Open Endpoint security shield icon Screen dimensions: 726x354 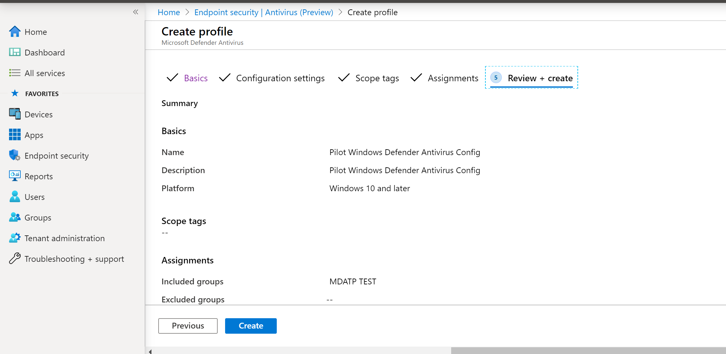pos(15,155)
